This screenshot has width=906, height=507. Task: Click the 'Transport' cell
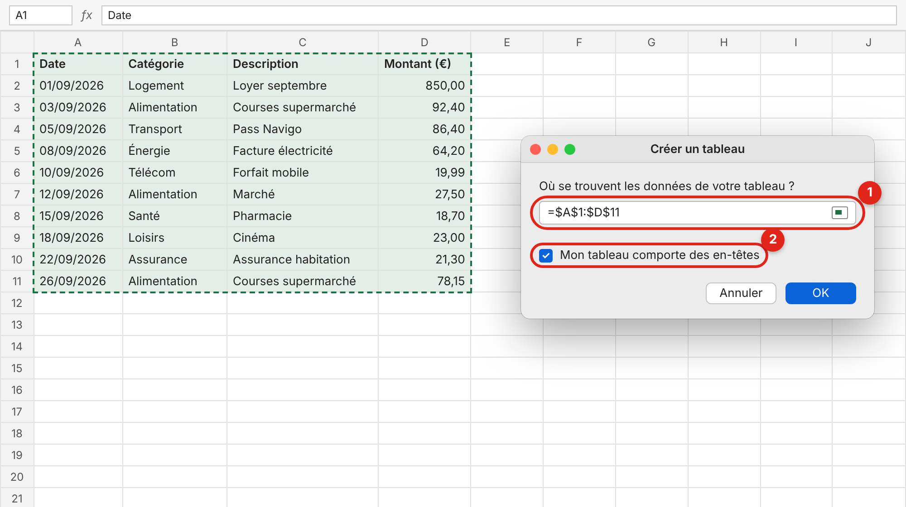174,129
